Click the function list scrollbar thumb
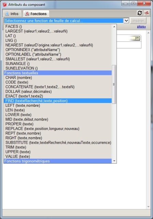 point(114,85)
